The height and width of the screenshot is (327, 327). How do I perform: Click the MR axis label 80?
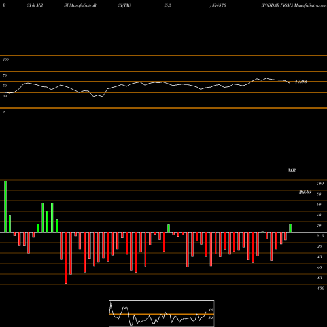[x=319, y=194]
